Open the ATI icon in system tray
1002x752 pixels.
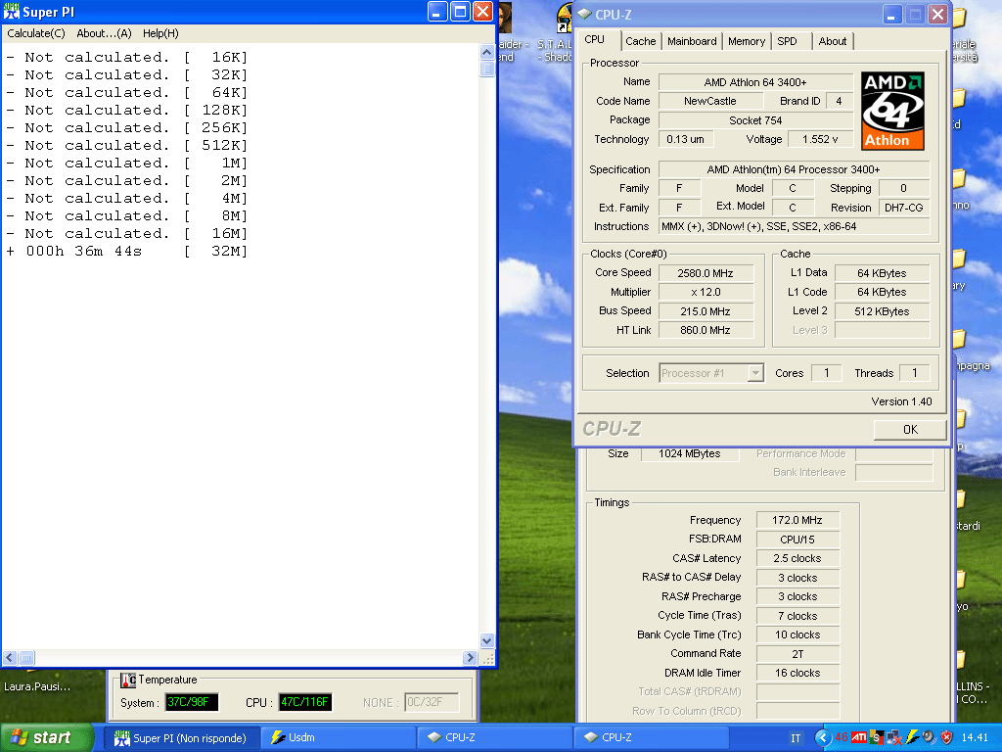pos(859,737)
